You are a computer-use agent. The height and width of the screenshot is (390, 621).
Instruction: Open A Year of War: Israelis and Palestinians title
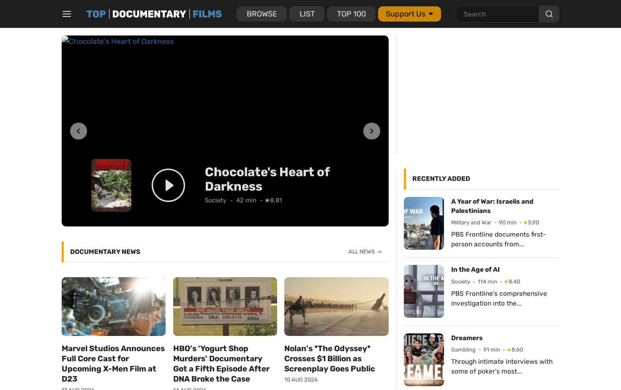coord(492,206)
